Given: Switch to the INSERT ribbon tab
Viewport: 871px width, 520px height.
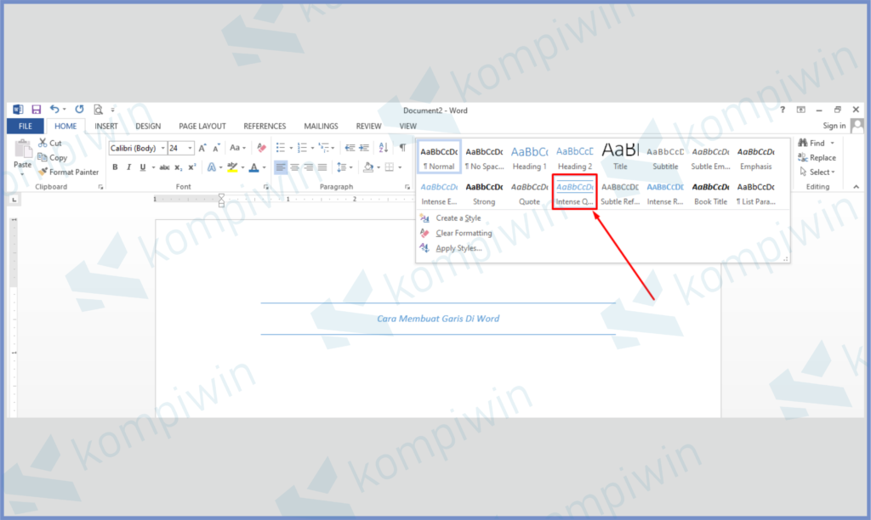Looking at the screenshot, I should coord(106,126).
